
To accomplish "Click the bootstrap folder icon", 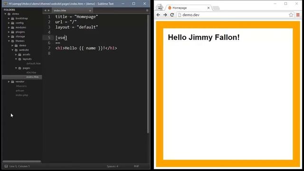I will pos(13,19).
